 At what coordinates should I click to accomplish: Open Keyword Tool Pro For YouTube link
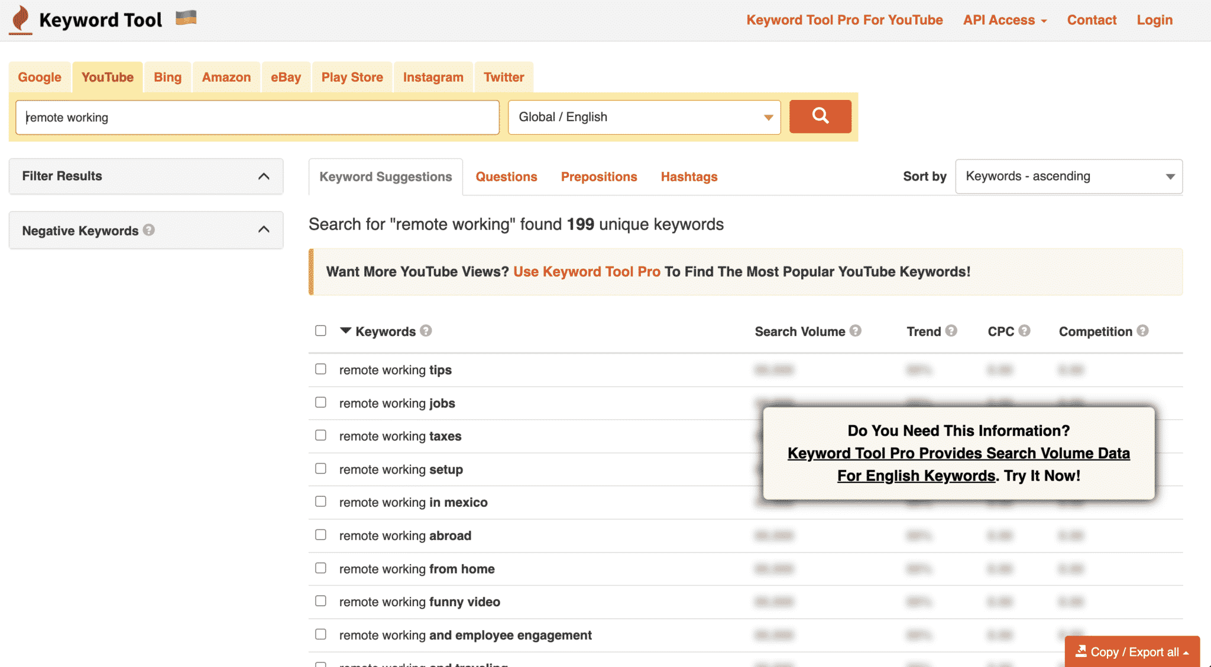tap(844, 20)
